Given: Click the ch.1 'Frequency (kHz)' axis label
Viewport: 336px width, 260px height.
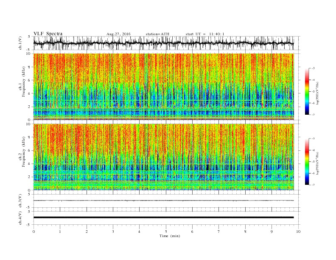Looking at the screenshot, I should click(x=24, y=82).
